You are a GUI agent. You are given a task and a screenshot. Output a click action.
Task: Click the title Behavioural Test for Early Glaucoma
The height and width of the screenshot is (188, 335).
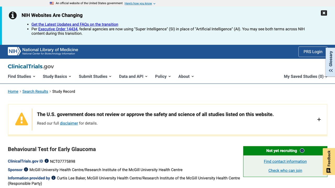[52, 149]
